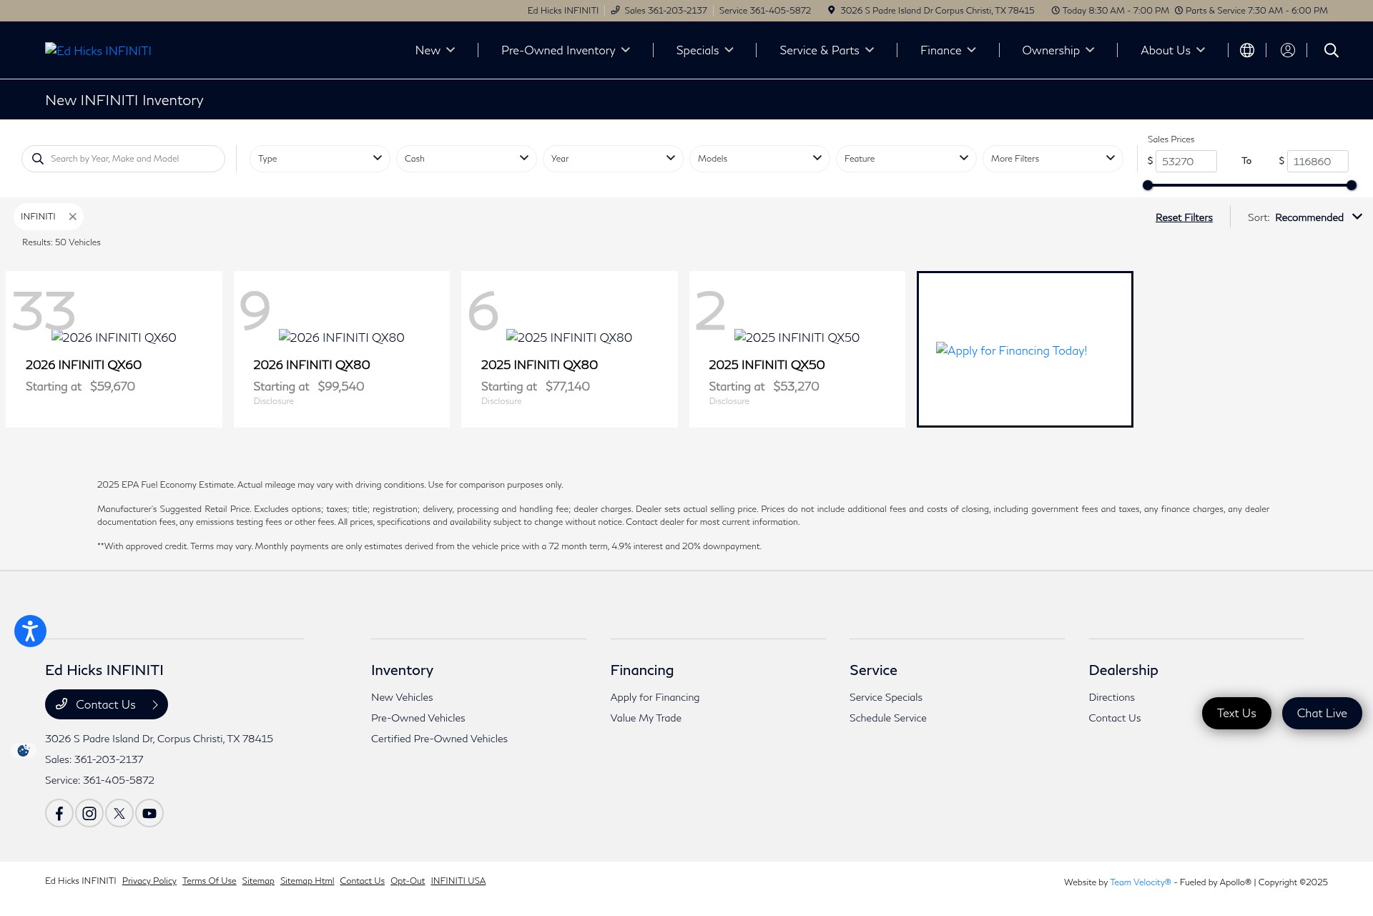Click the header location pin address
Viewport: 1373px width, 916px height.
(x=930, y=10)
